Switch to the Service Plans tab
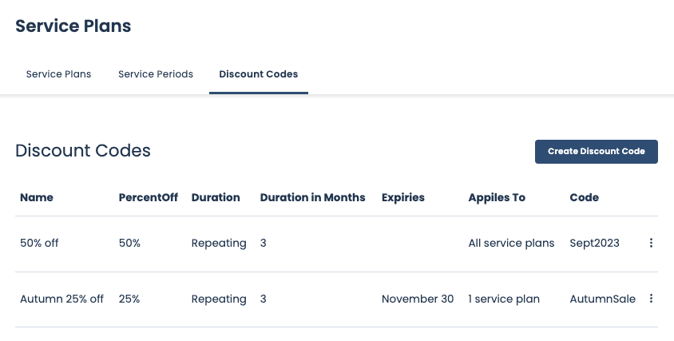This screenshot has height=341, width=674. click(x=58, y=74)
